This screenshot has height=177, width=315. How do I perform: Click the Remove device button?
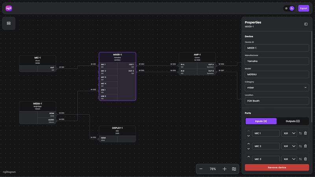point(277,168)
